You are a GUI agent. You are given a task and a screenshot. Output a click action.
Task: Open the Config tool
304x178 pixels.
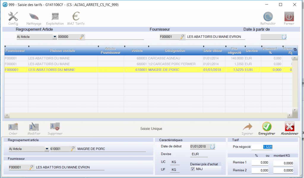(13, 17)
